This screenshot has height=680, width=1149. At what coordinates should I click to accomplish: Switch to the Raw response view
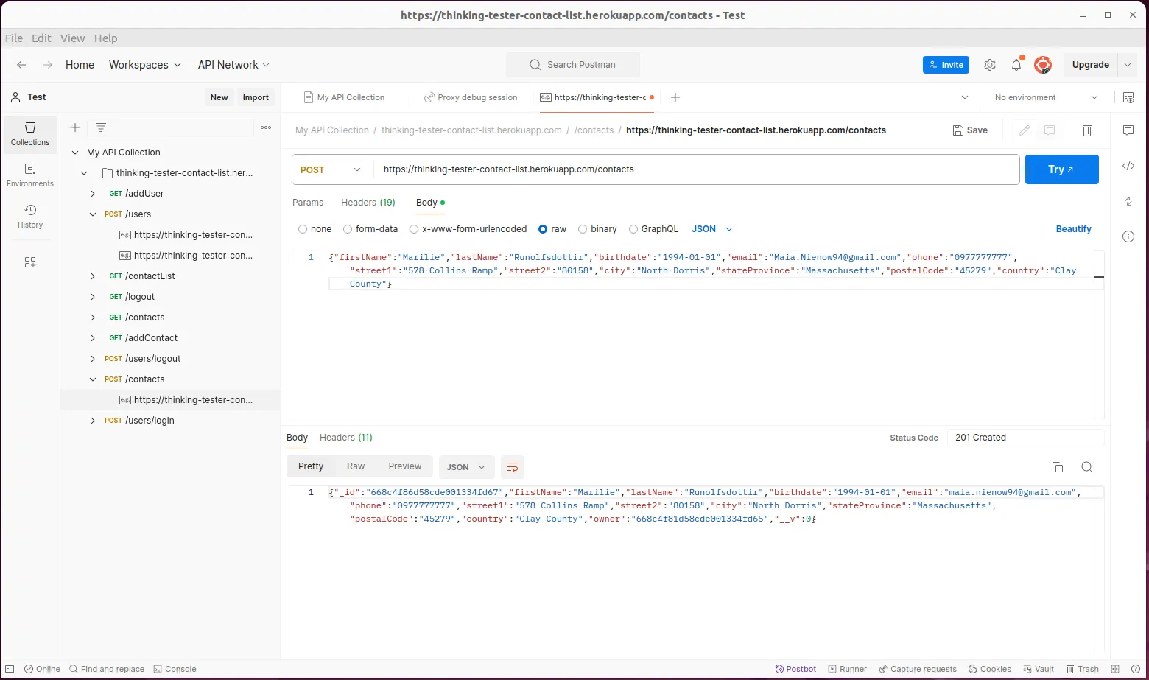(x=356, y=466)
